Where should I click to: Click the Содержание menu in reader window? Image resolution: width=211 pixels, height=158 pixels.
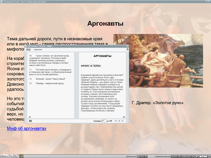pyautogui.click(x=38, y=50)
